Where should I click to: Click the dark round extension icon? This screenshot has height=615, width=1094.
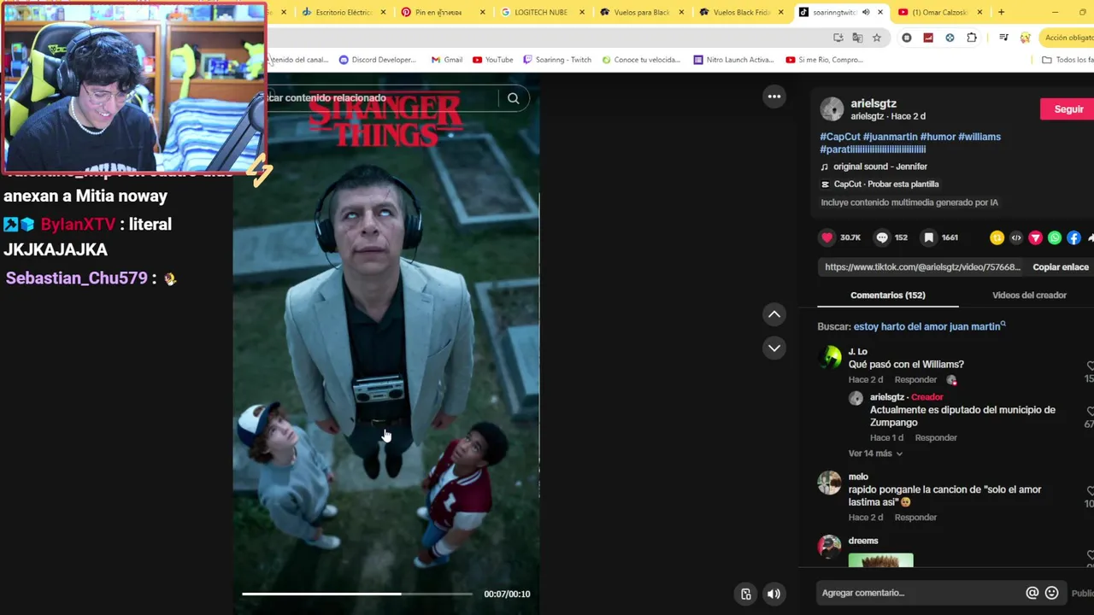[x=907, y=38]
